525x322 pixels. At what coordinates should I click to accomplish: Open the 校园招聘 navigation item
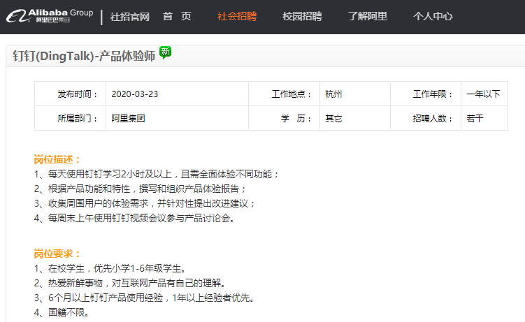302,16
